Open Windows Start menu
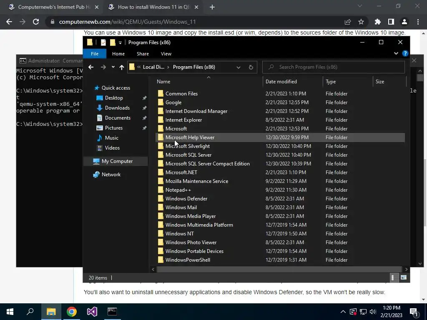427x320 pixels. [x=10, y=312]
